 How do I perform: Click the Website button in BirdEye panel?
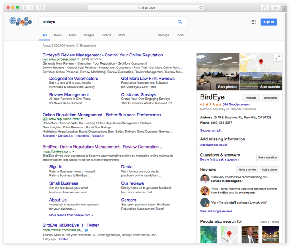pyautogui.click(x=251, y=98)
